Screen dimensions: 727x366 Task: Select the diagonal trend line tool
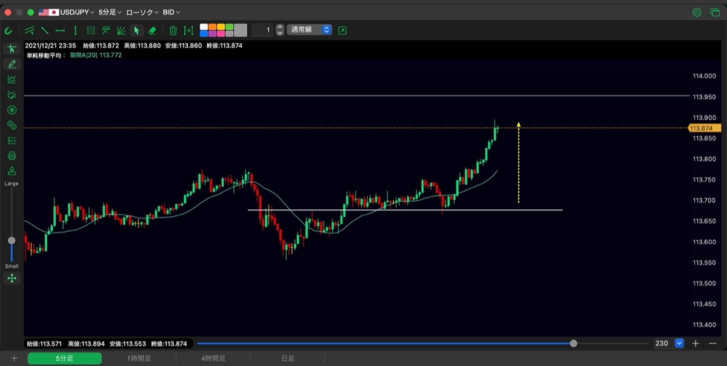[x=45, y=30]
